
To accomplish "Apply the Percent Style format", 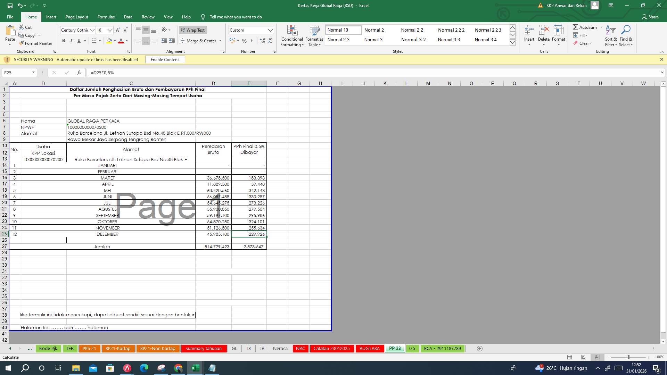I will coord(244,41).
